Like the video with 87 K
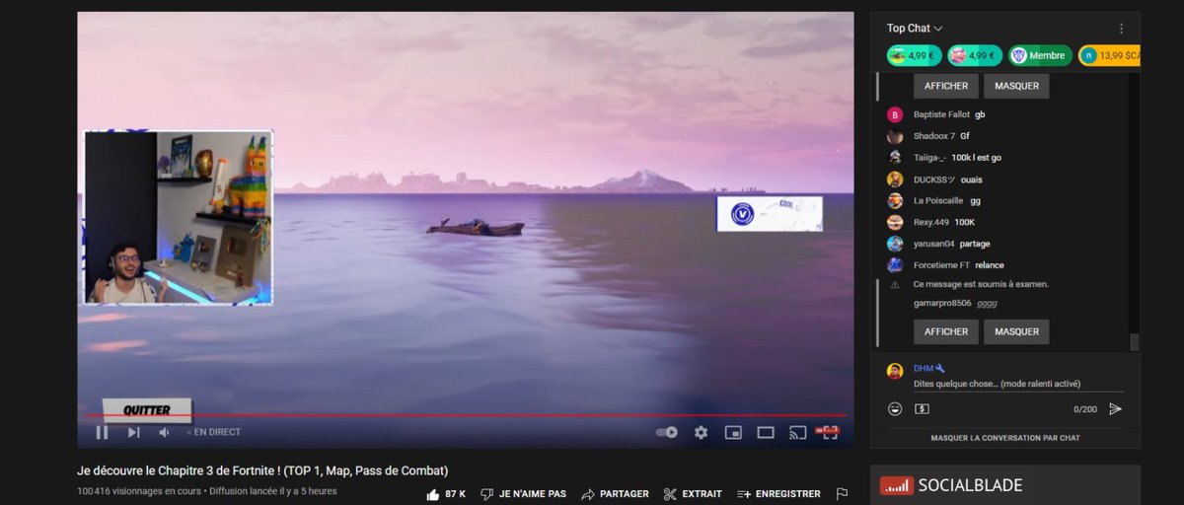Screen dimensions: 1184x505 tap(446, 494)
